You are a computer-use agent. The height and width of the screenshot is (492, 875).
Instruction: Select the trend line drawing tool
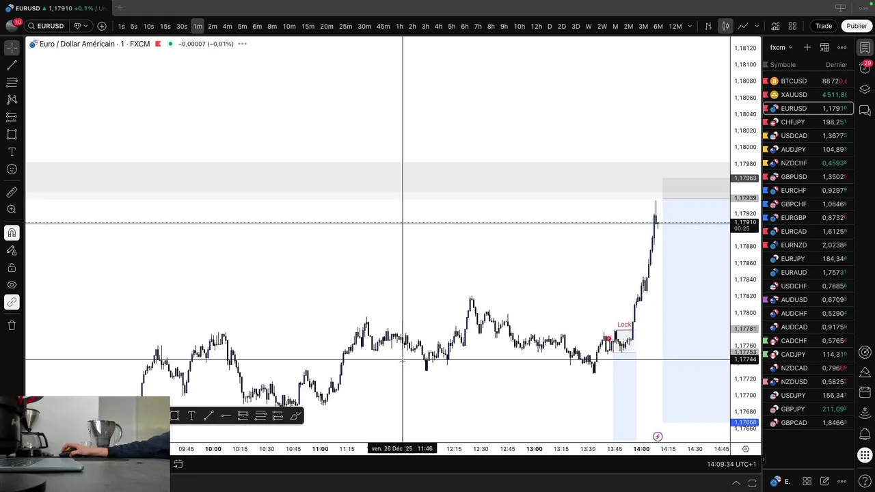click(12, 66)
